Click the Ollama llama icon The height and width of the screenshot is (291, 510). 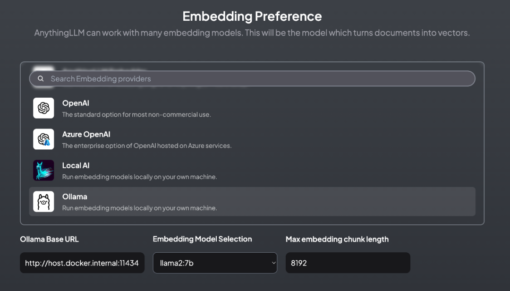tap(43, 202)
